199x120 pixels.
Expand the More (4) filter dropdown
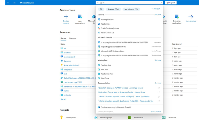(156, 9)
